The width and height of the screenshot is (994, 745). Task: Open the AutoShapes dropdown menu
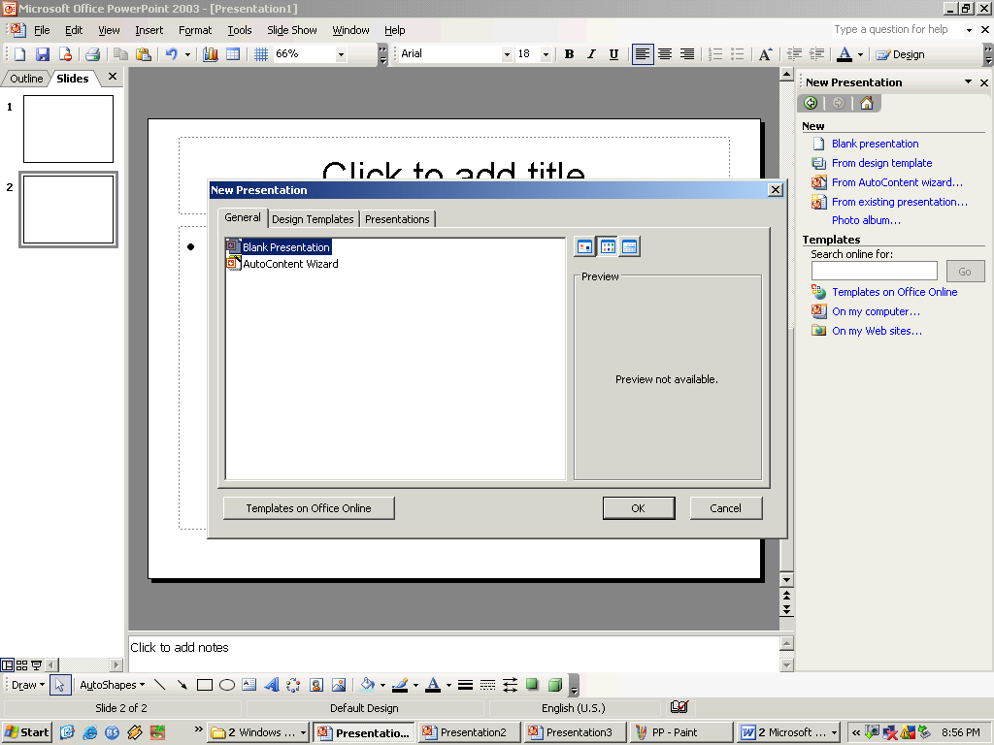pyautogui.click(x=113, y=685)
